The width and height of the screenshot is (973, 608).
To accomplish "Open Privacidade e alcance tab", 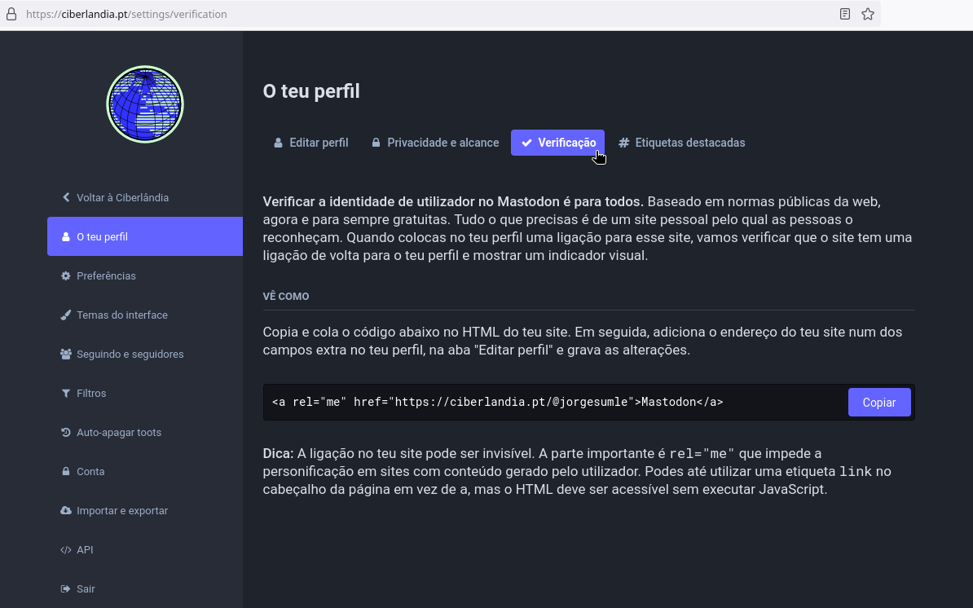I will click(x=435, y=143).
